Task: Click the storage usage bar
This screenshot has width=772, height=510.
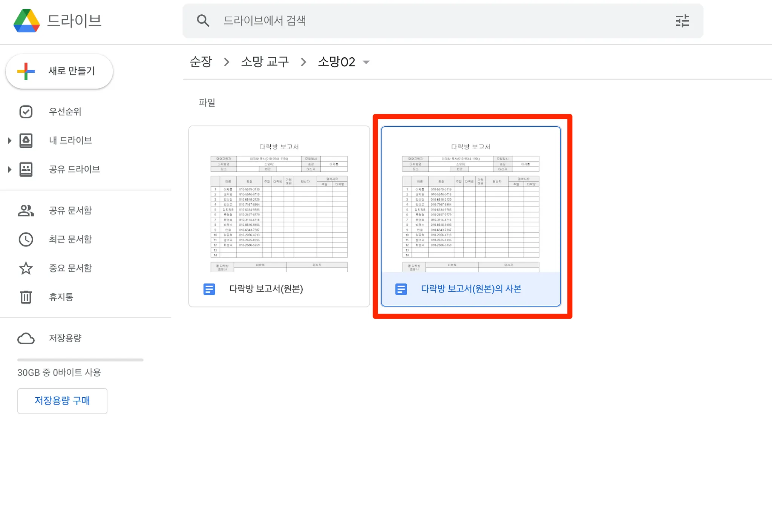Action: click(x=80, y=360)
